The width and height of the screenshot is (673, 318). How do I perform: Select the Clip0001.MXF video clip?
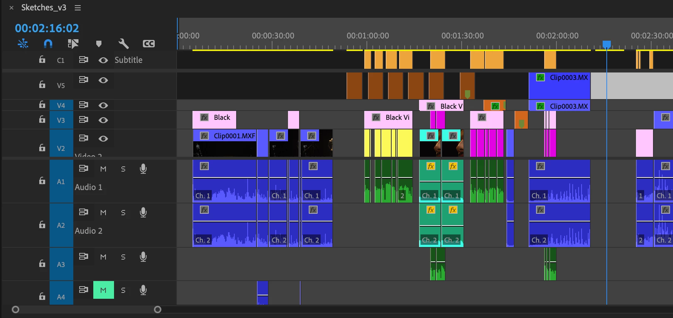(225, 143)
